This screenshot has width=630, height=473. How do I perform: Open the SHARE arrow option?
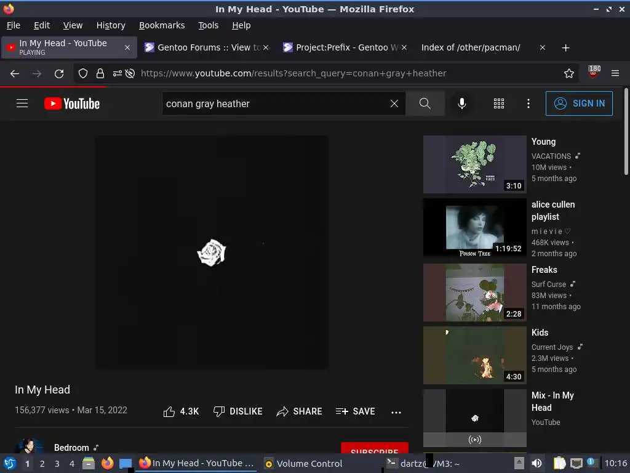[x=300, y=411]
